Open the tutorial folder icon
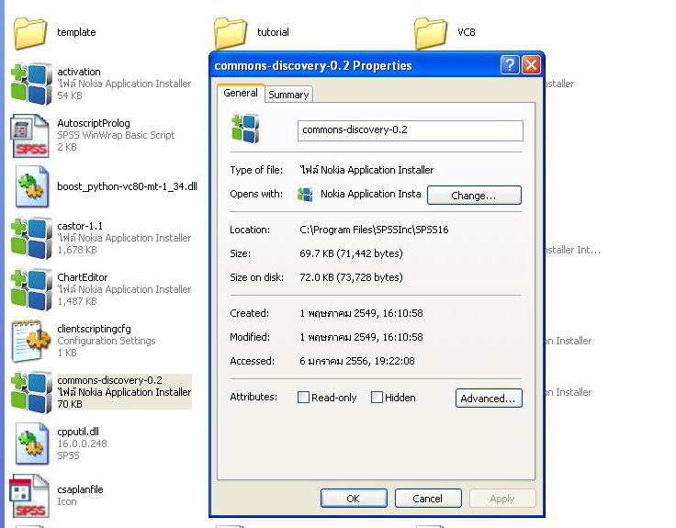This screenshot has width=676, height=528. (x=231, y=33)
